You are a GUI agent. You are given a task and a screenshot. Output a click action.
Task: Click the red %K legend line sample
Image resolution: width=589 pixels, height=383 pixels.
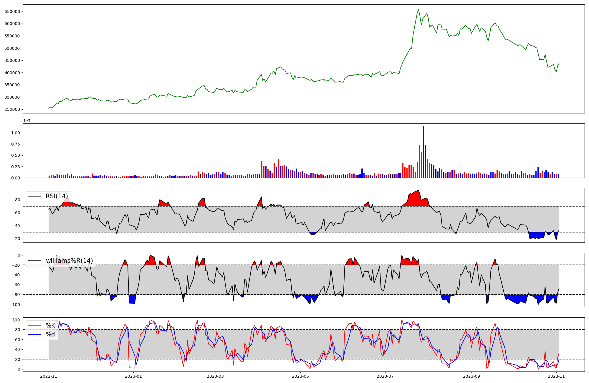[34, 326]
